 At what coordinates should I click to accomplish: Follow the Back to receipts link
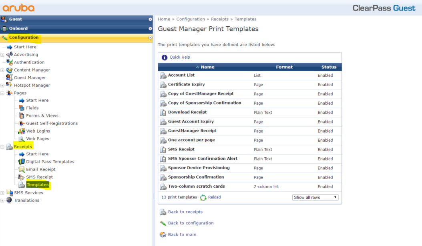pyautogui.click(x=185, y=212)
